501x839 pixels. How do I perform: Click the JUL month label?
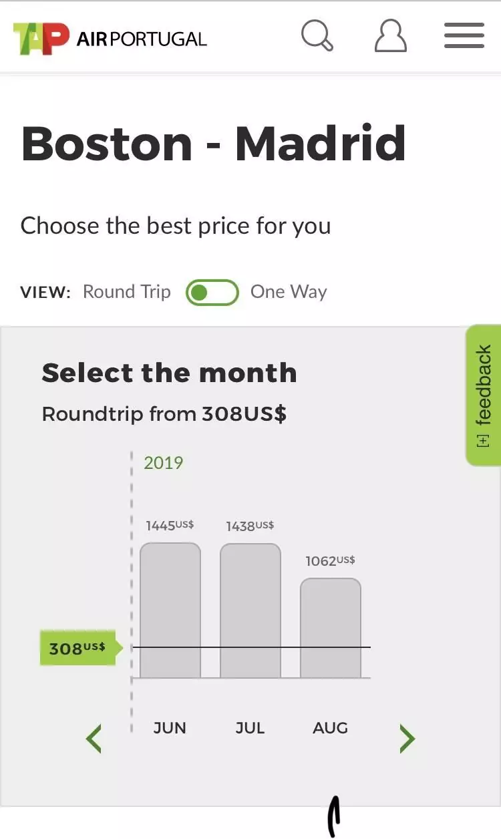(x=250, y=727)
